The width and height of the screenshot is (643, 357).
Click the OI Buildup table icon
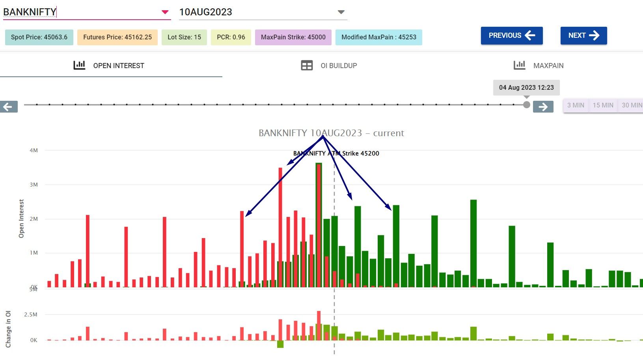(307, 65)
